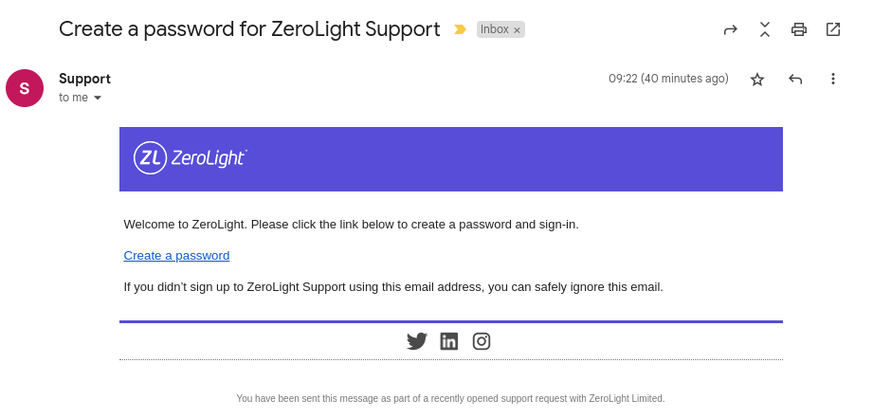The width and height of the screenshot is (873, 418).
Task: Expand recipient details next to 'to me'
Action: (x=98, y=98)
